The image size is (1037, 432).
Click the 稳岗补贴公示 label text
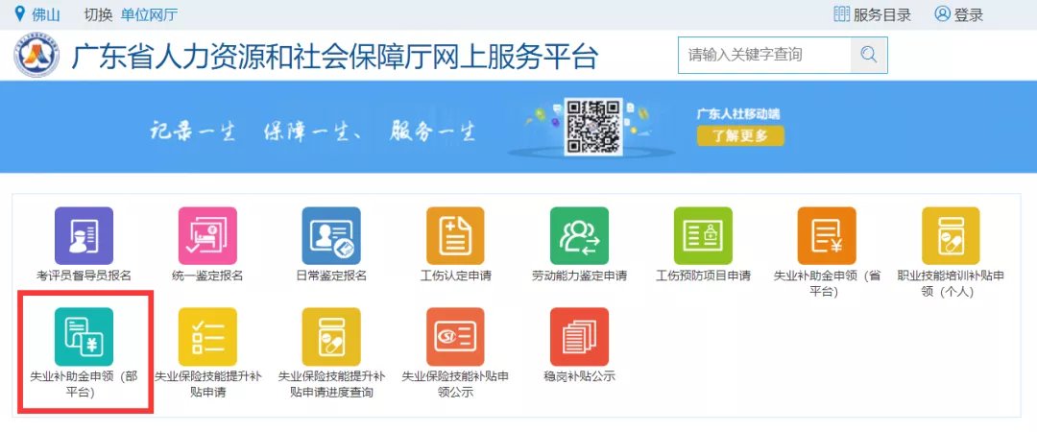[x=579, y=377]
